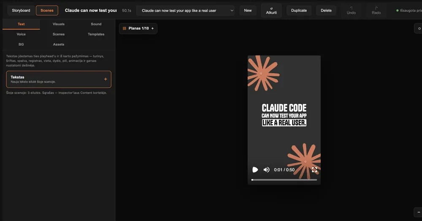Click the Redo button
Screen dimensions: 422x221
click(376, 11)
